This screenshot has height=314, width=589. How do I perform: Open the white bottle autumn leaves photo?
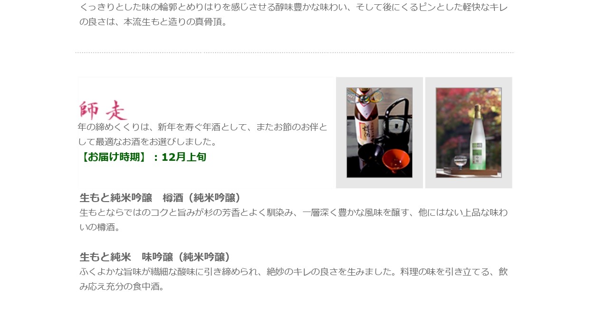469,133
